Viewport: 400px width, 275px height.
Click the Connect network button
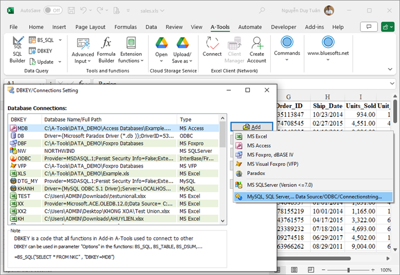212,47
